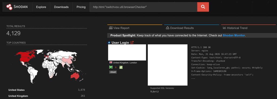Viewport: 277px width, 99px height.
Task: Filter by United States country row
Action: [x=47, y=90]
